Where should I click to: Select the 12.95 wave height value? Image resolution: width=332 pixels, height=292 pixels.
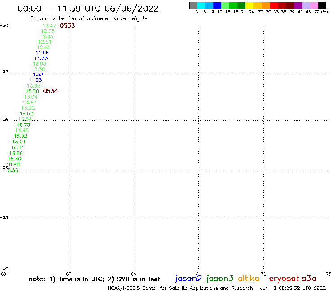48,31
